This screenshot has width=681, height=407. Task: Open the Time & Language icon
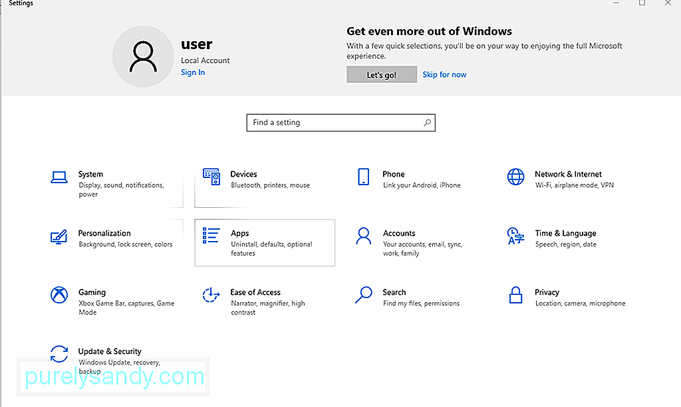515,236
